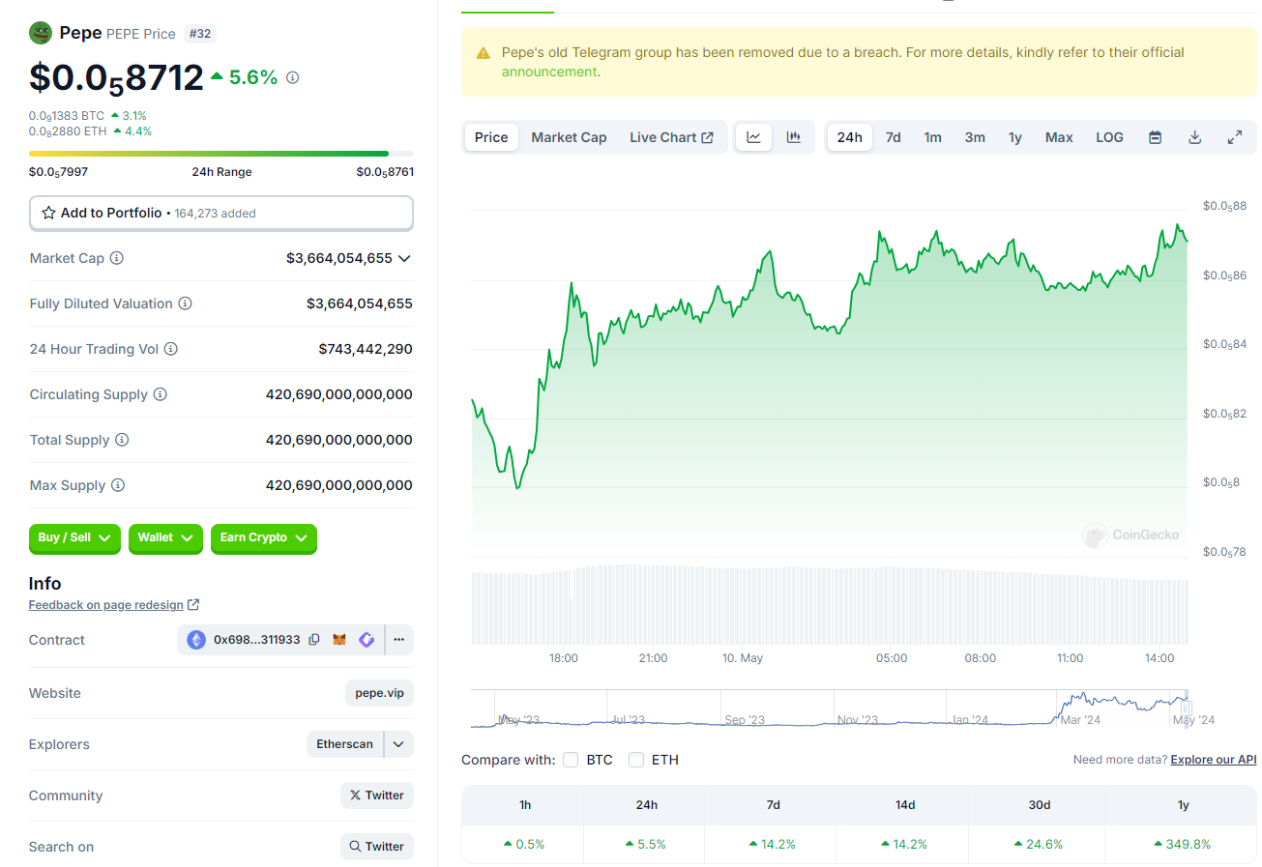Select the 1y time range
The height and width of the screenshot is (867, 1262).
pos(1015,137)
